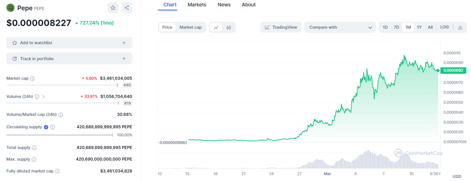Click Track in portfolio button

[x=69, y=59]
